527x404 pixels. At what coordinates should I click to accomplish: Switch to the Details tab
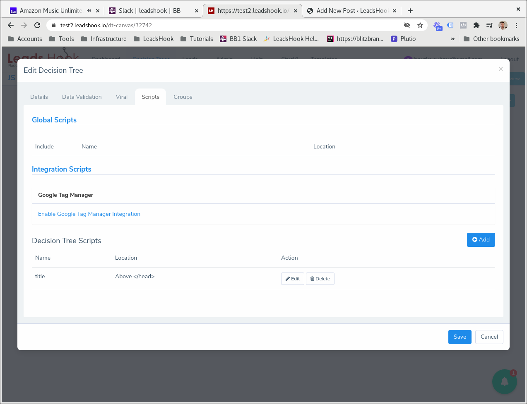[39, 97]
